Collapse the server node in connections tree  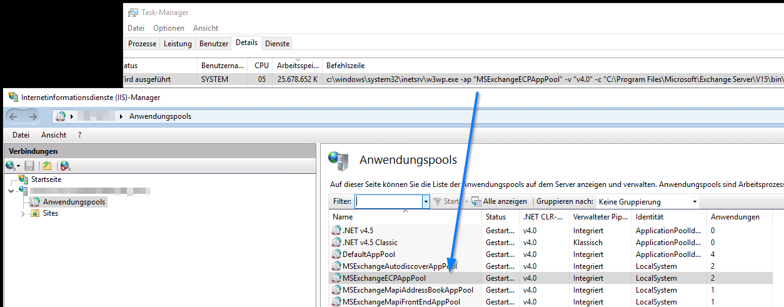12,191
